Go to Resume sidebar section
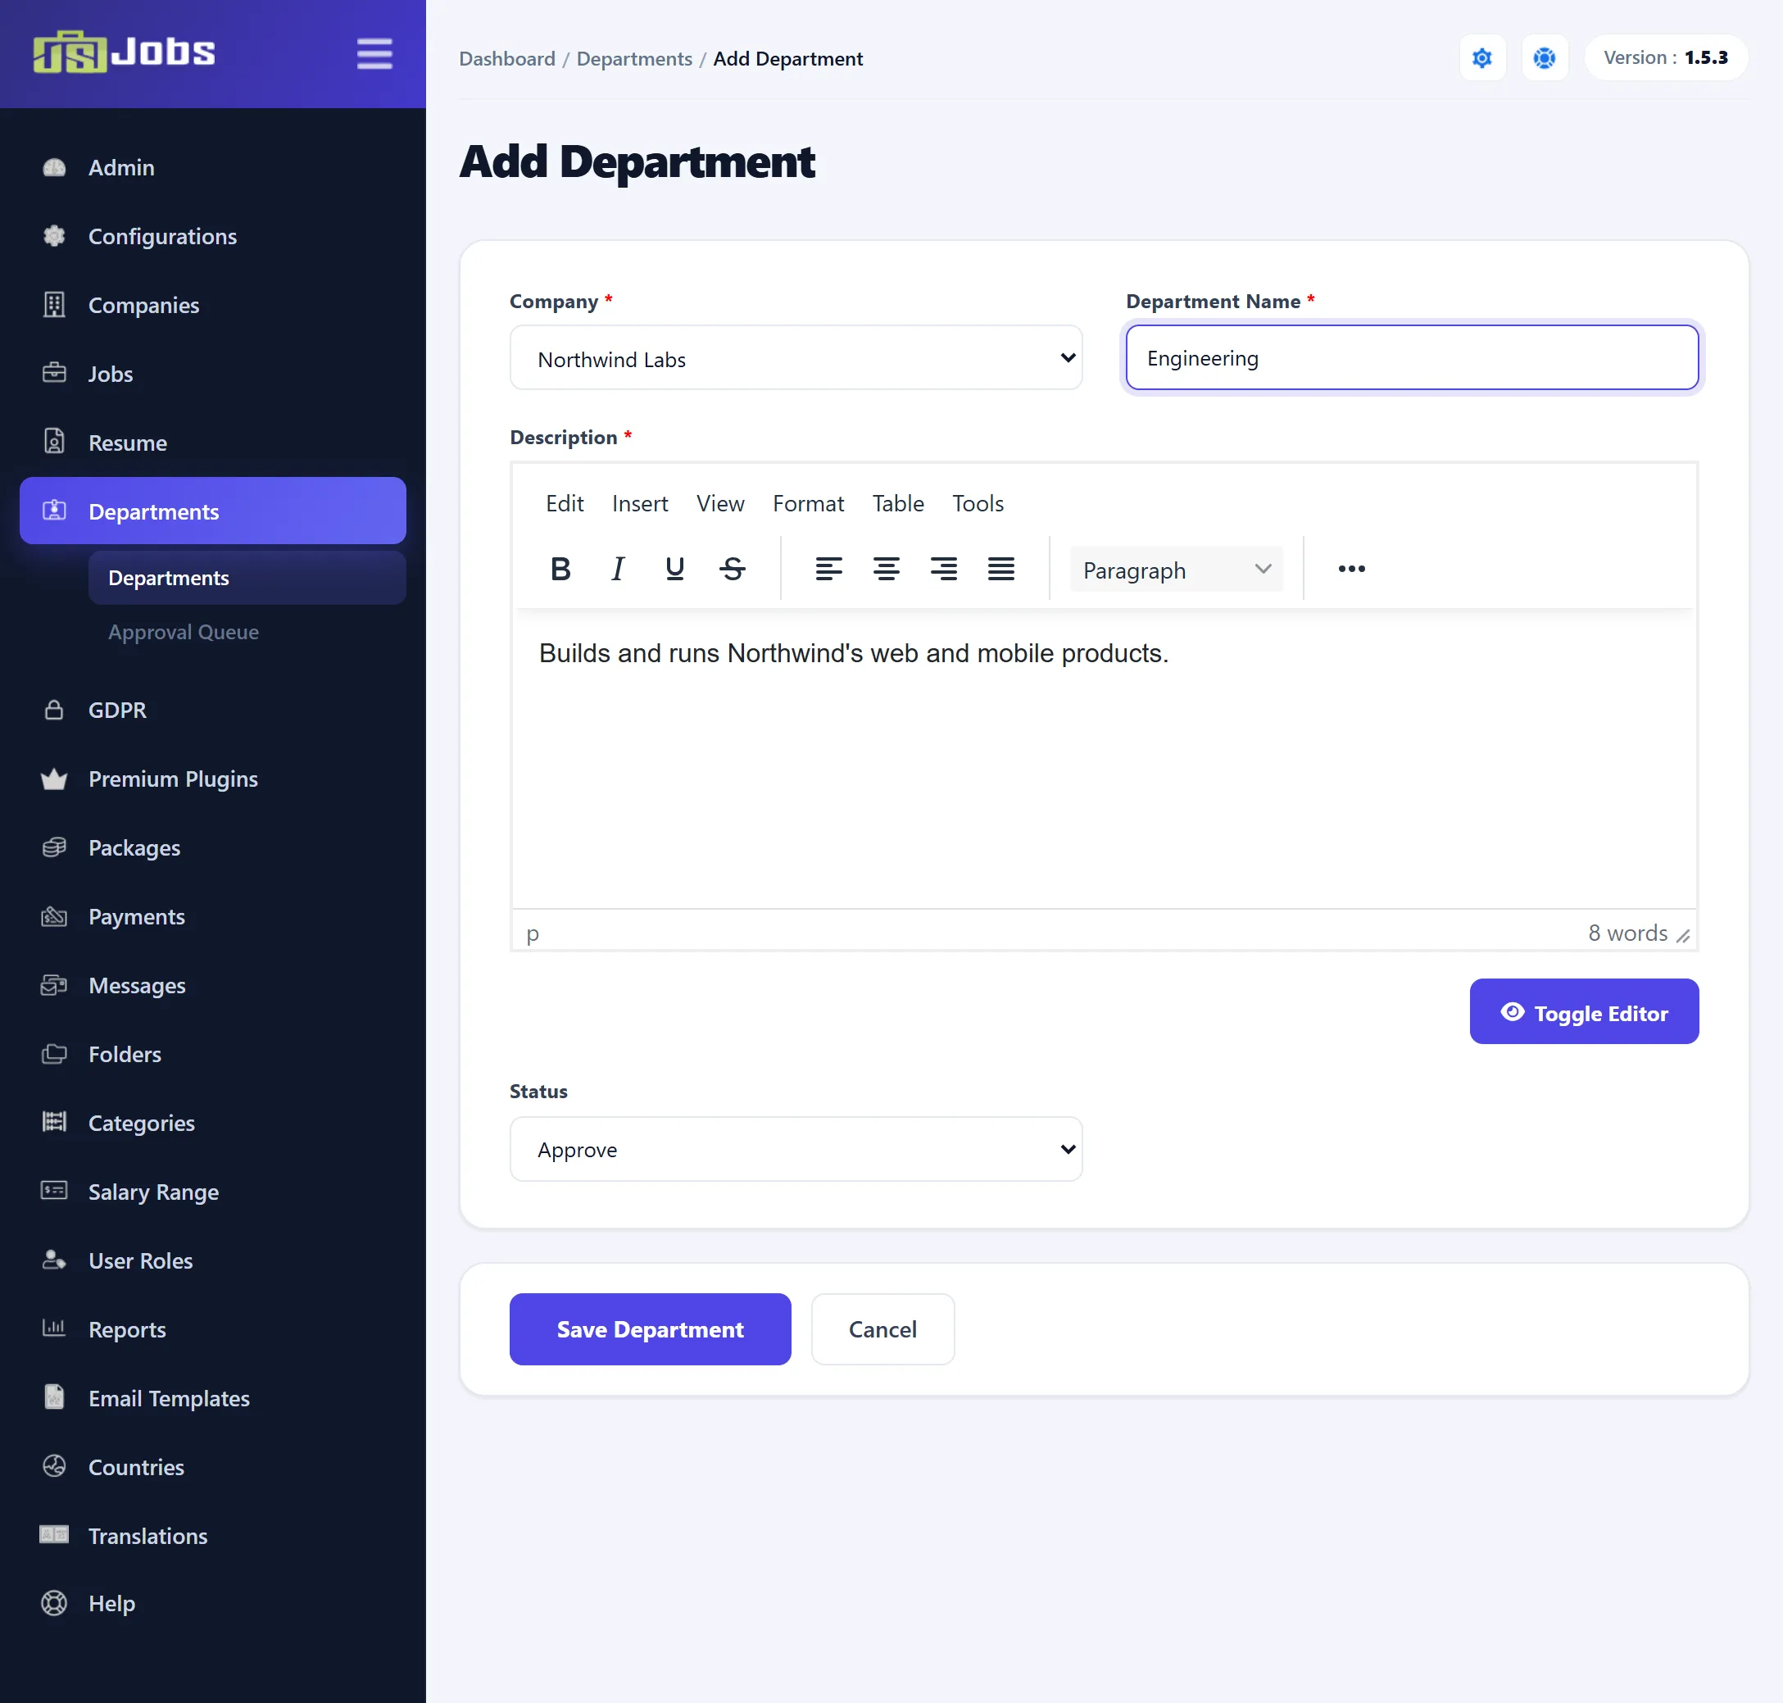This screenshot has height=1703, width=1783. 212,443
